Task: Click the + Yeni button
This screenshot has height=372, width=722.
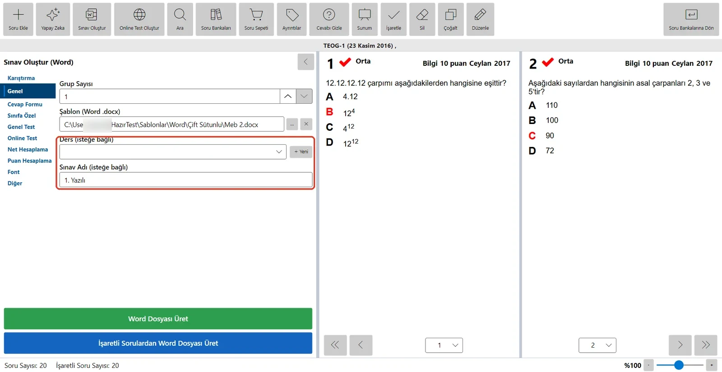Action: [301, 152]
